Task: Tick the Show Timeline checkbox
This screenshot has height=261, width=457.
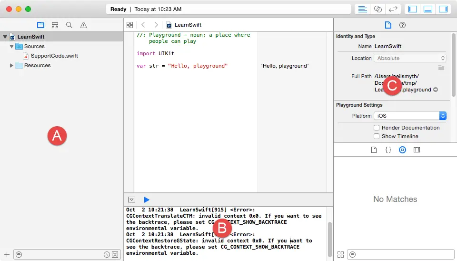Action: coord(377,136)
